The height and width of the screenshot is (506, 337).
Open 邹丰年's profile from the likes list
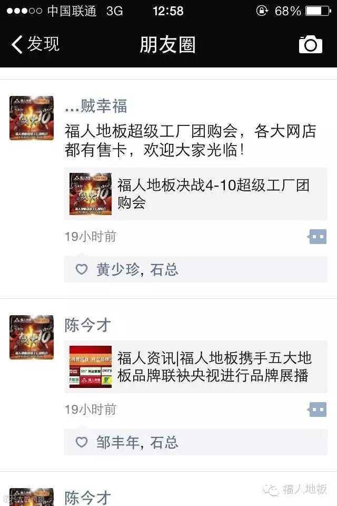coord(118,442)
